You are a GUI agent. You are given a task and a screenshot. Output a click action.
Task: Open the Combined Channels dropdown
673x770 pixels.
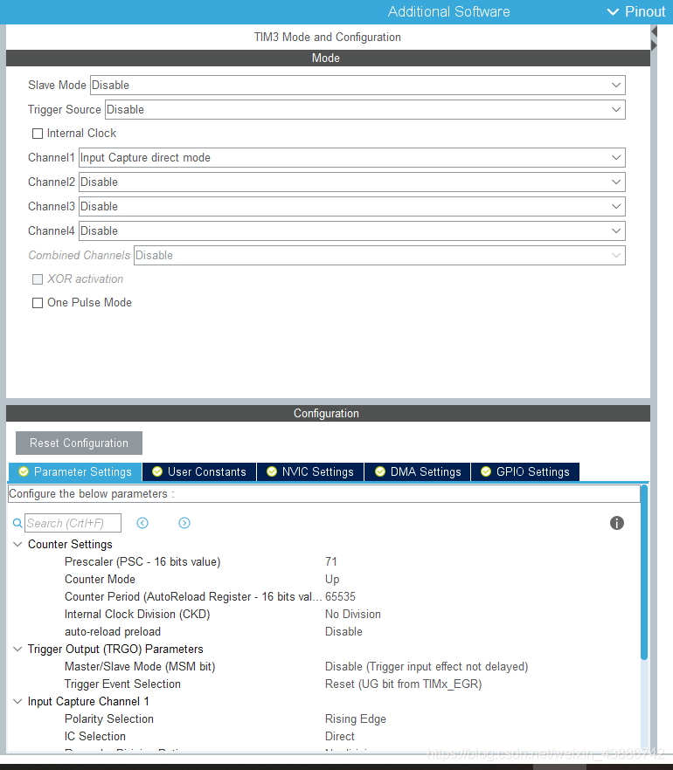(x=379, y=255)
